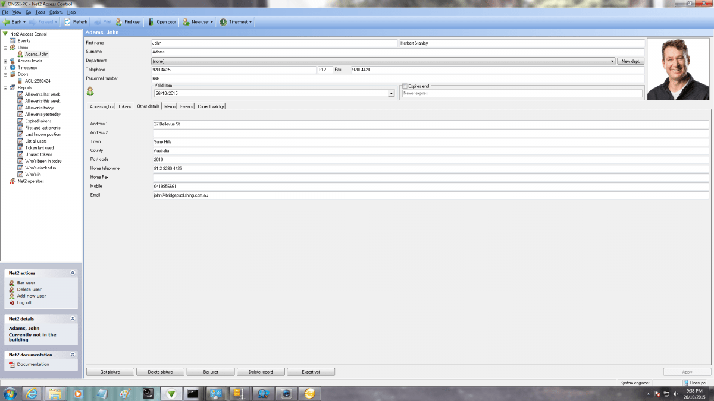Click Bar user in Net2 actions
This screenshot has width=714, height=401.
click(x=26, y=283)
